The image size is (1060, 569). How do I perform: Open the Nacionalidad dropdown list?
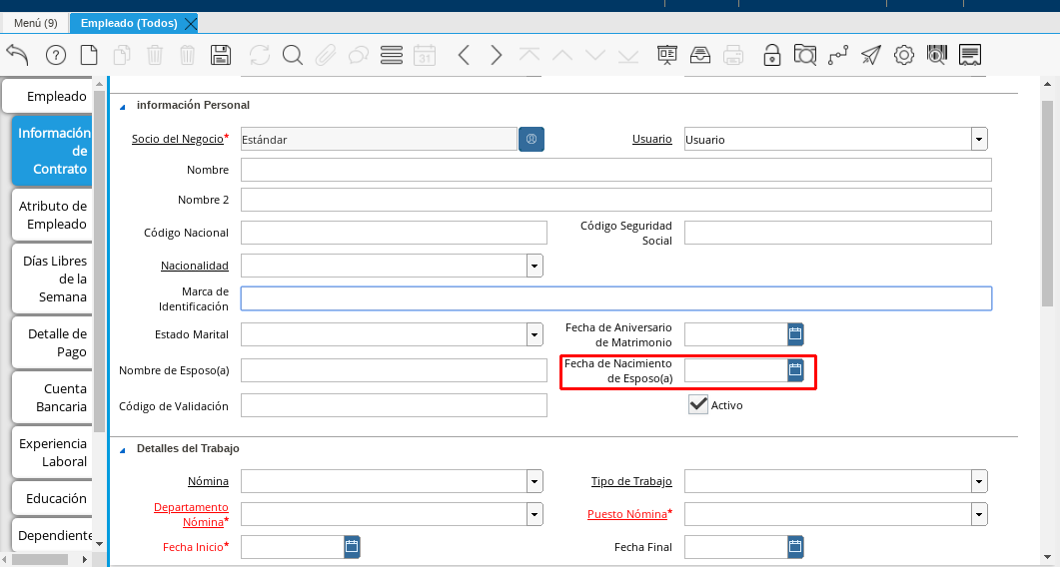tap(534, 266)
